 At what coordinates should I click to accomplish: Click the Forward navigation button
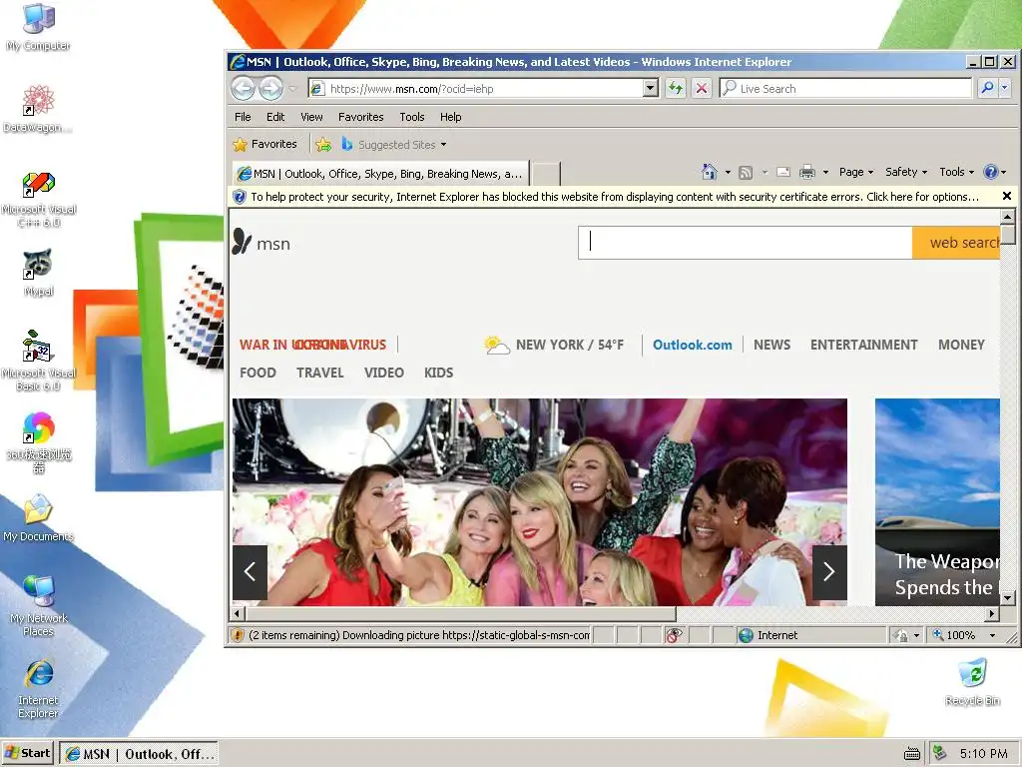(x=270, y=88)
